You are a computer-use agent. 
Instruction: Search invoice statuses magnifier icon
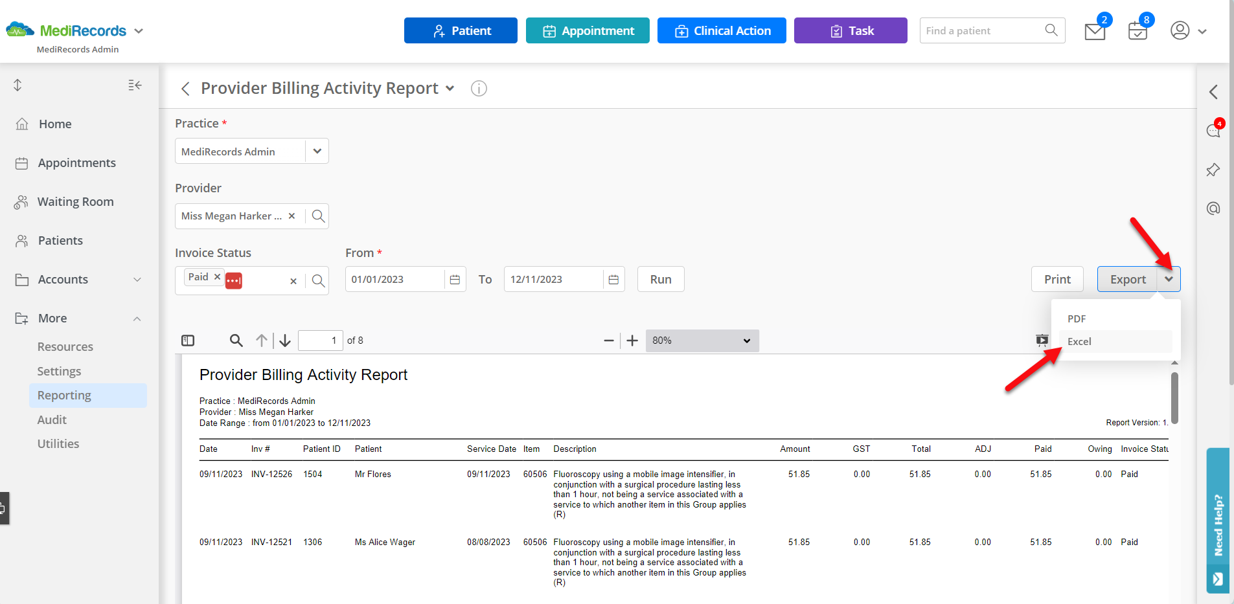(x=318, y=280)
